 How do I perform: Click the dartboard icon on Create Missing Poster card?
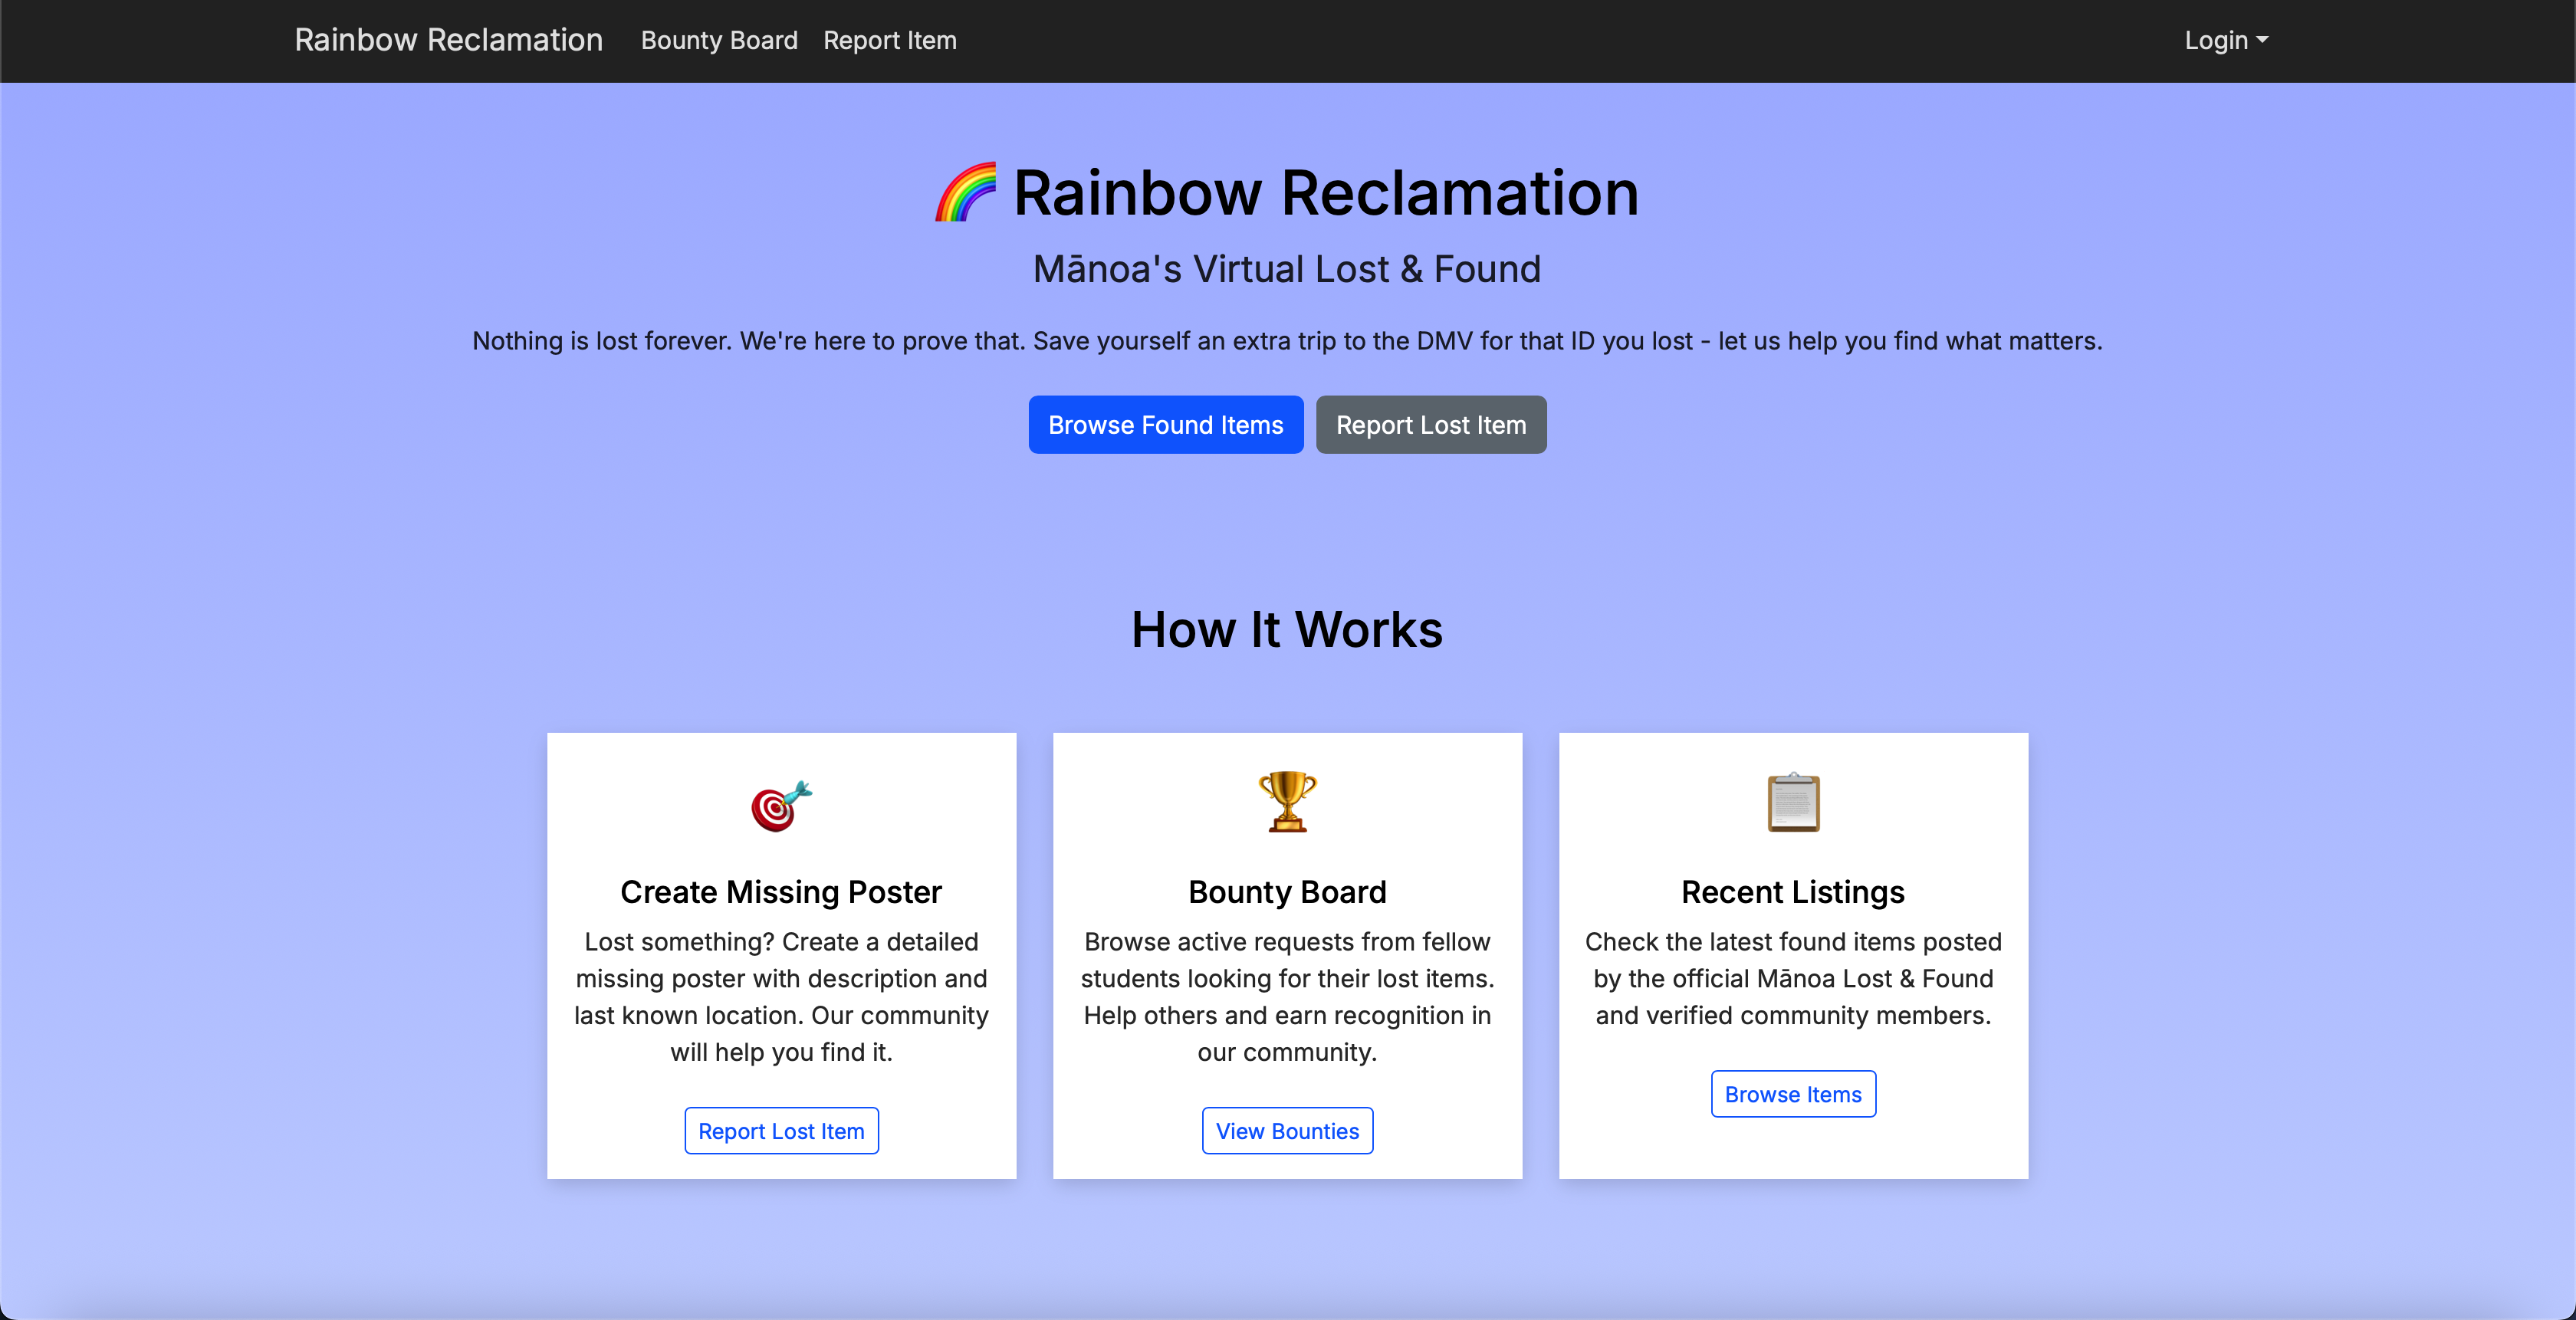(x=781, y=806)
